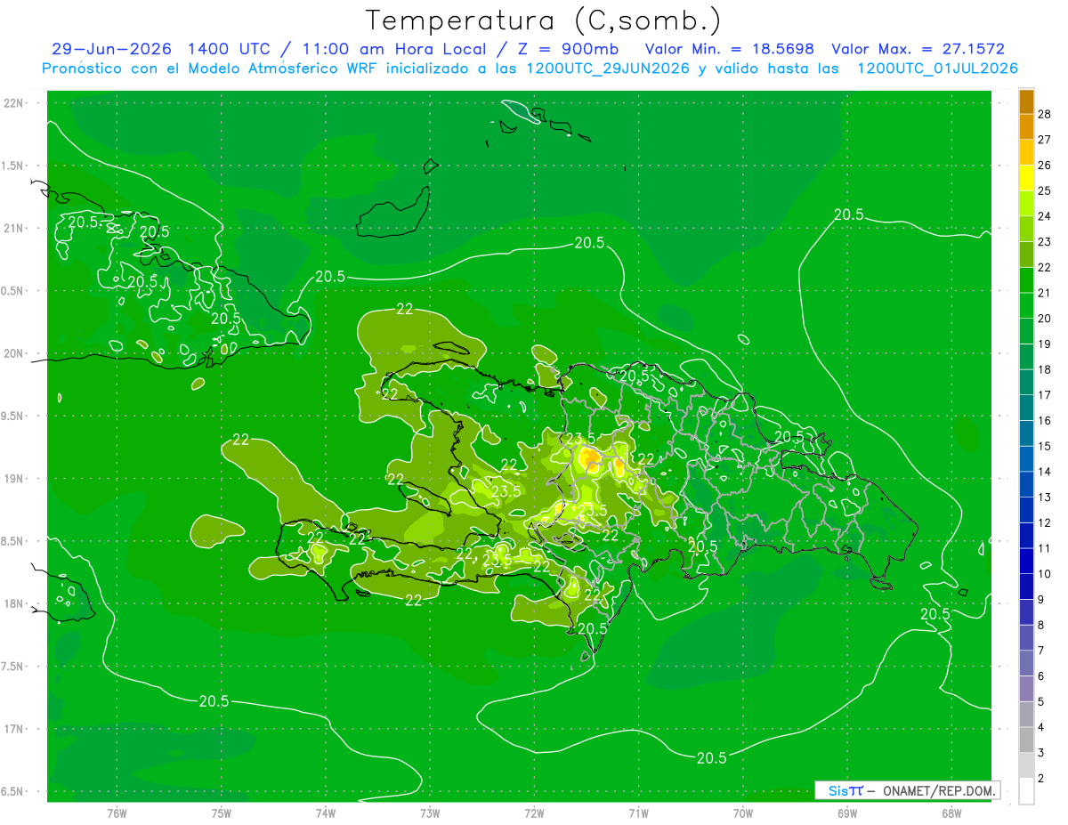Click the lime swatch between 23 and 24

1026,229
